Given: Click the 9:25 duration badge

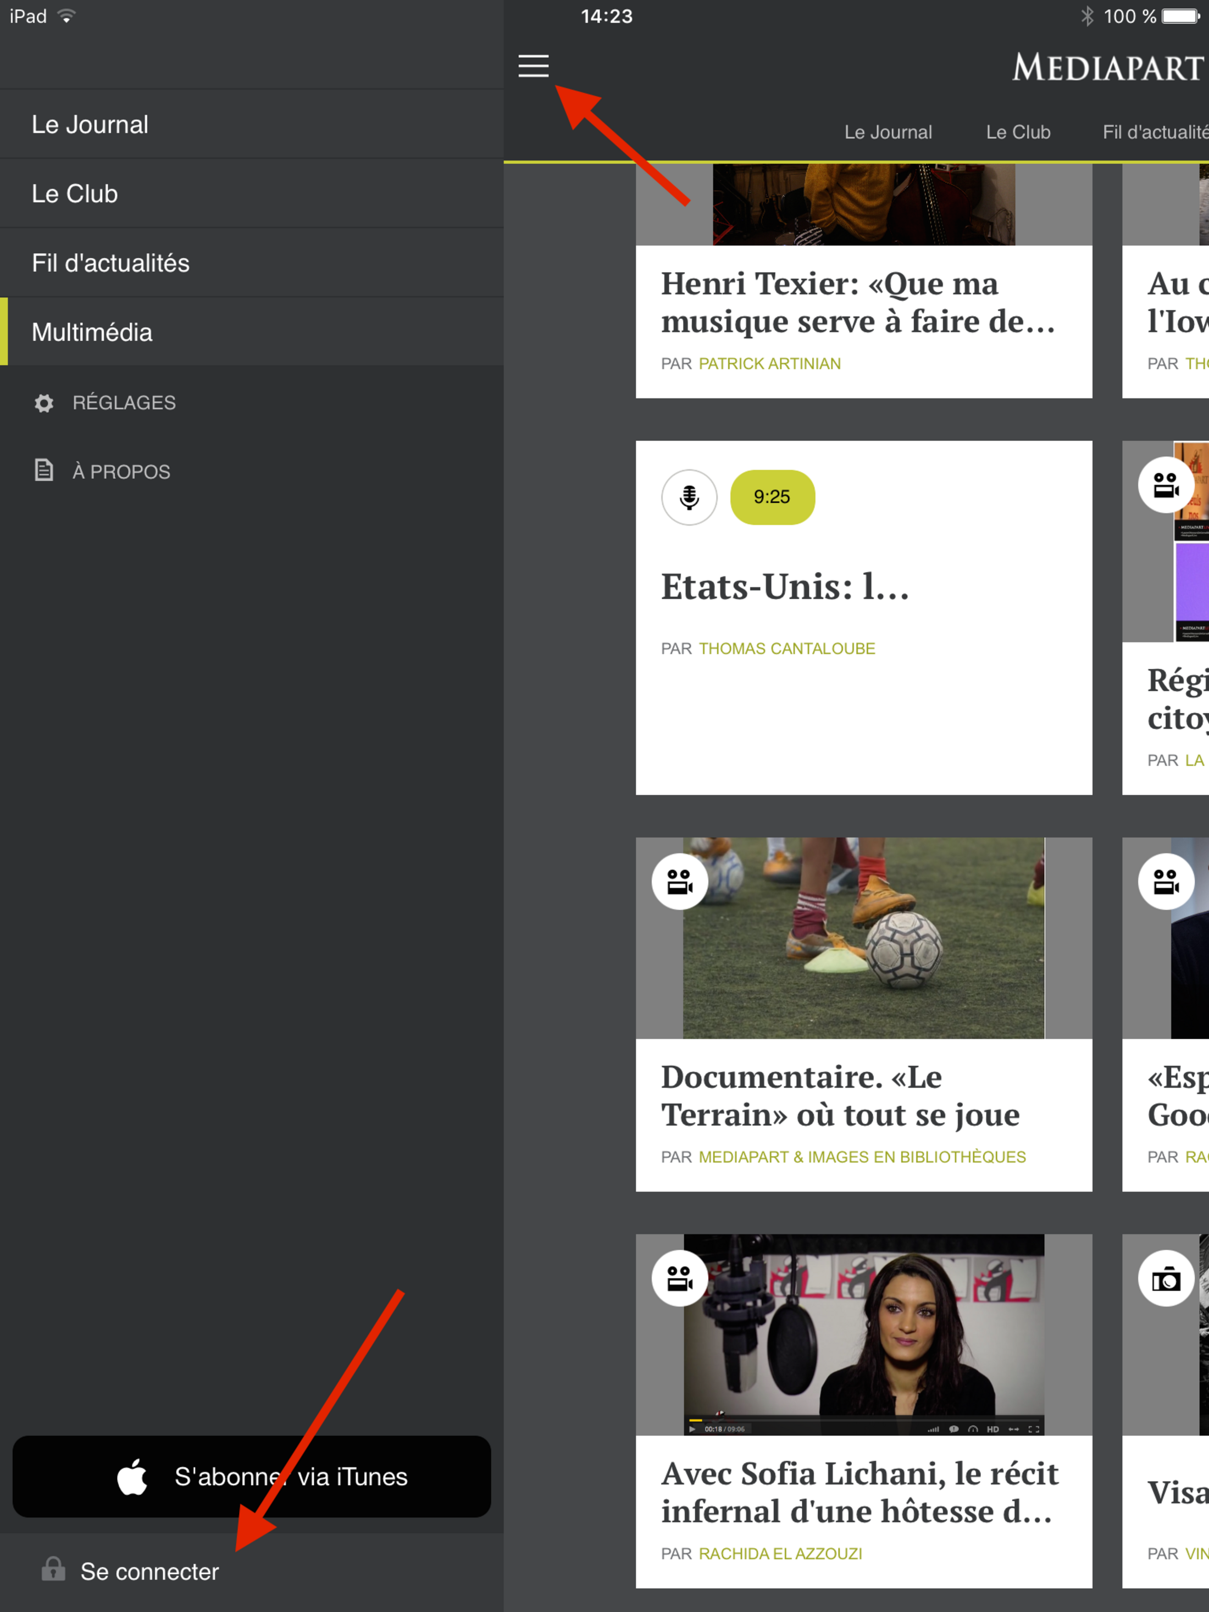Looking at the screenshot, I should click(773, 497).
